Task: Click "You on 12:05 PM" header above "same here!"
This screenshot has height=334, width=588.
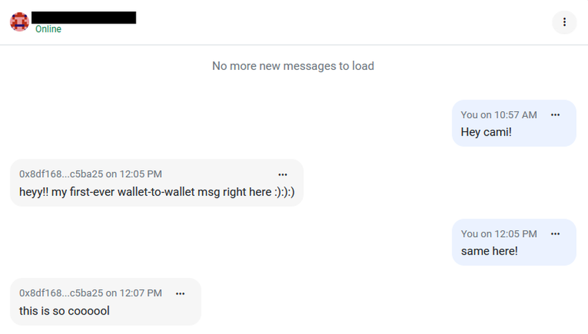Action: tap(499, 234)
